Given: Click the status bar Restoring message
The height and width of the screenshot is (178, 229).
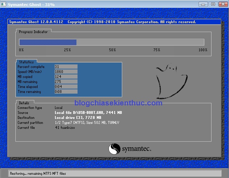Looking at the screenshot, I should (x=38, y=173).
